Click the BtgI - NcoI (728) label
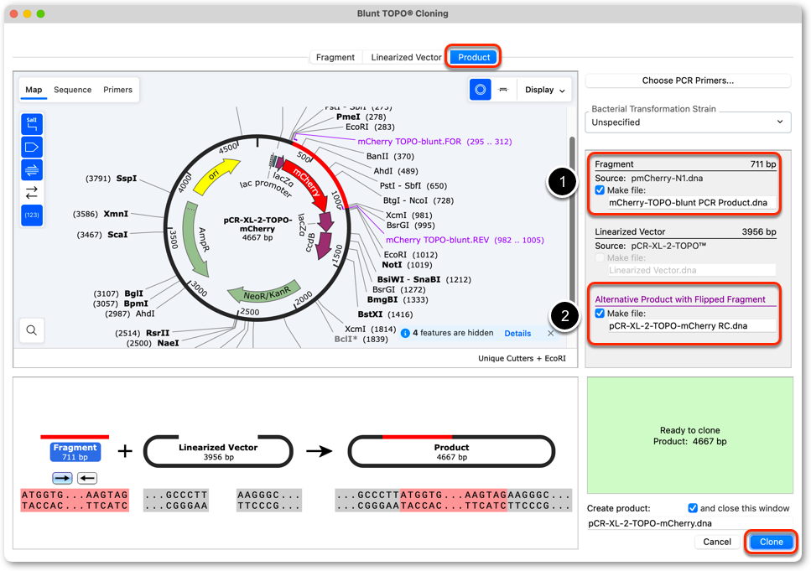Screen dimensions: 811x571 (x=418, y=200)
